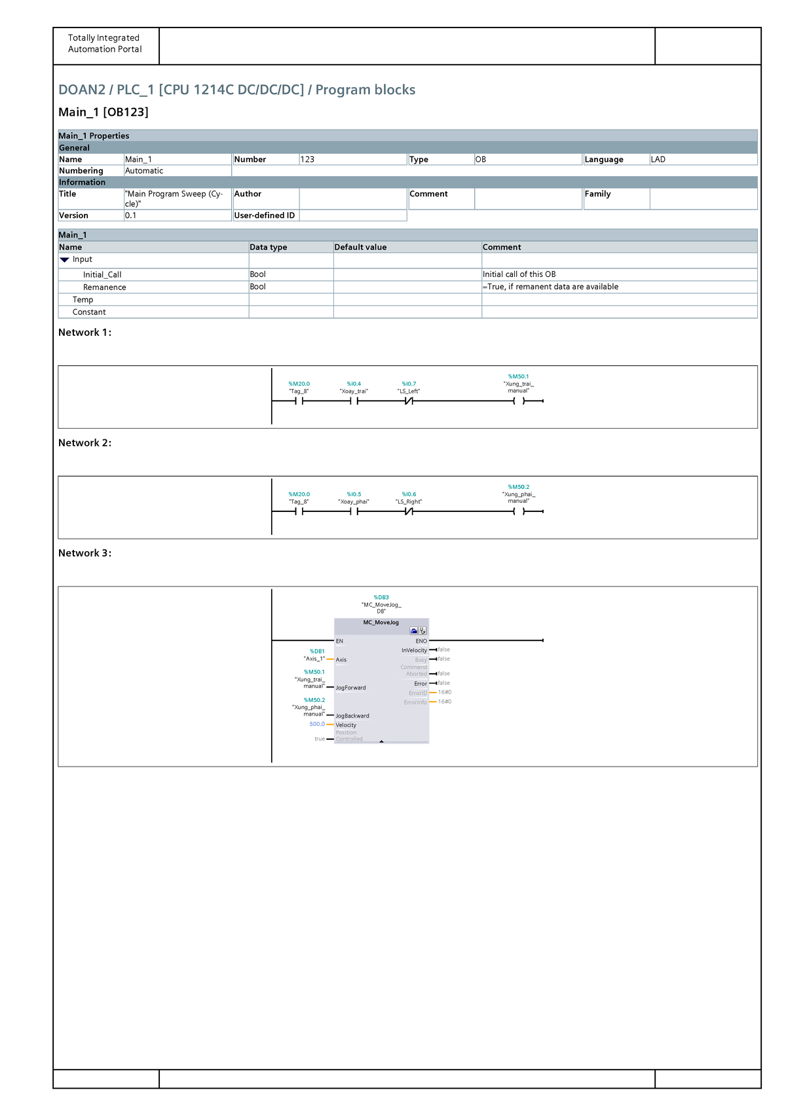
Task: Click the Main_1 [OB123] title
Action: pos(103,112)
